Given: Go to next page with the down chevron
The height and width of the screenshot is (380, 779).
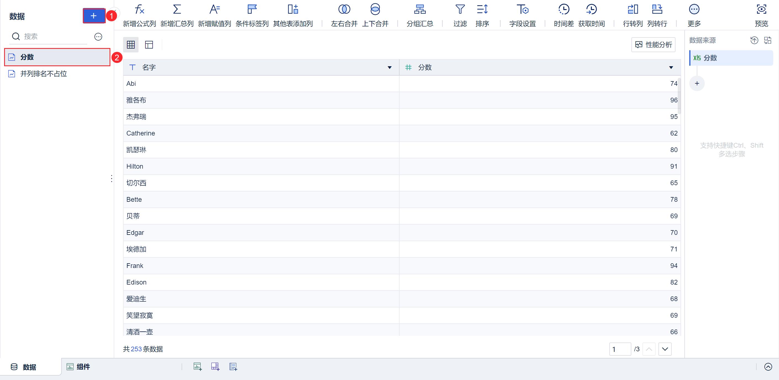Looking at the screenshot, I should pyautogui.click(x=665, y=349).
